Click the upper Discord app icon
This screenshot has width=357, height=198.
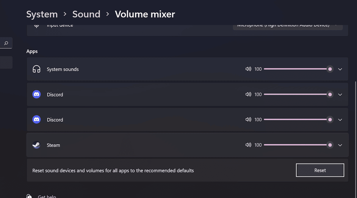36,94
